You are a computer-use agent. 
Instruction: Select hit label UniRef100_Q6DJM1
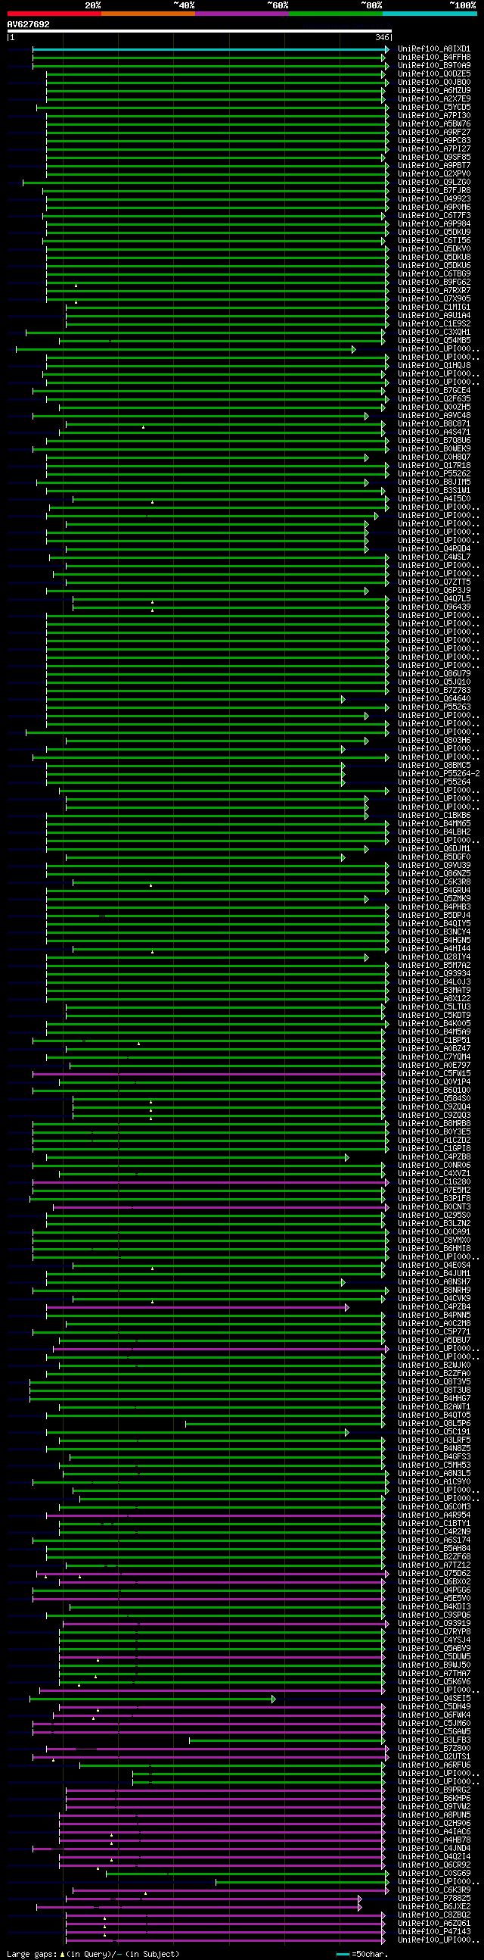tap(434, 850)
